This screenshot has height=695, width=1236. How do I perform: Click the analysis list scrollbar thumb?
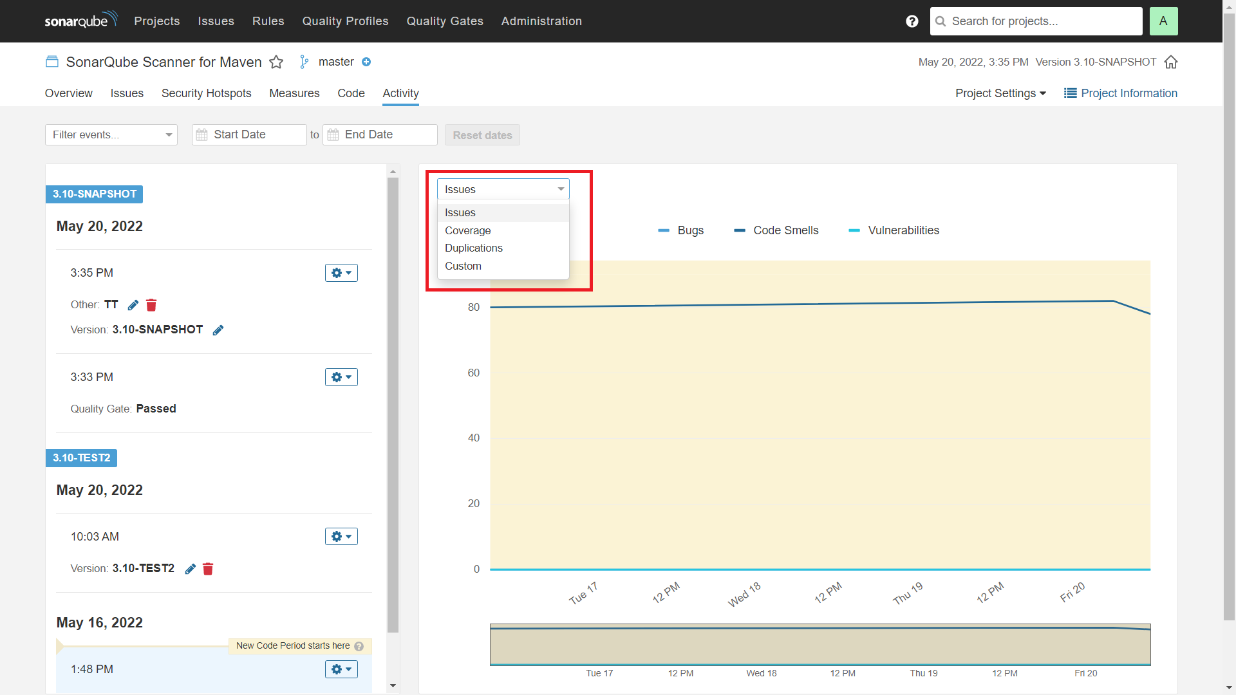point(393,405)
